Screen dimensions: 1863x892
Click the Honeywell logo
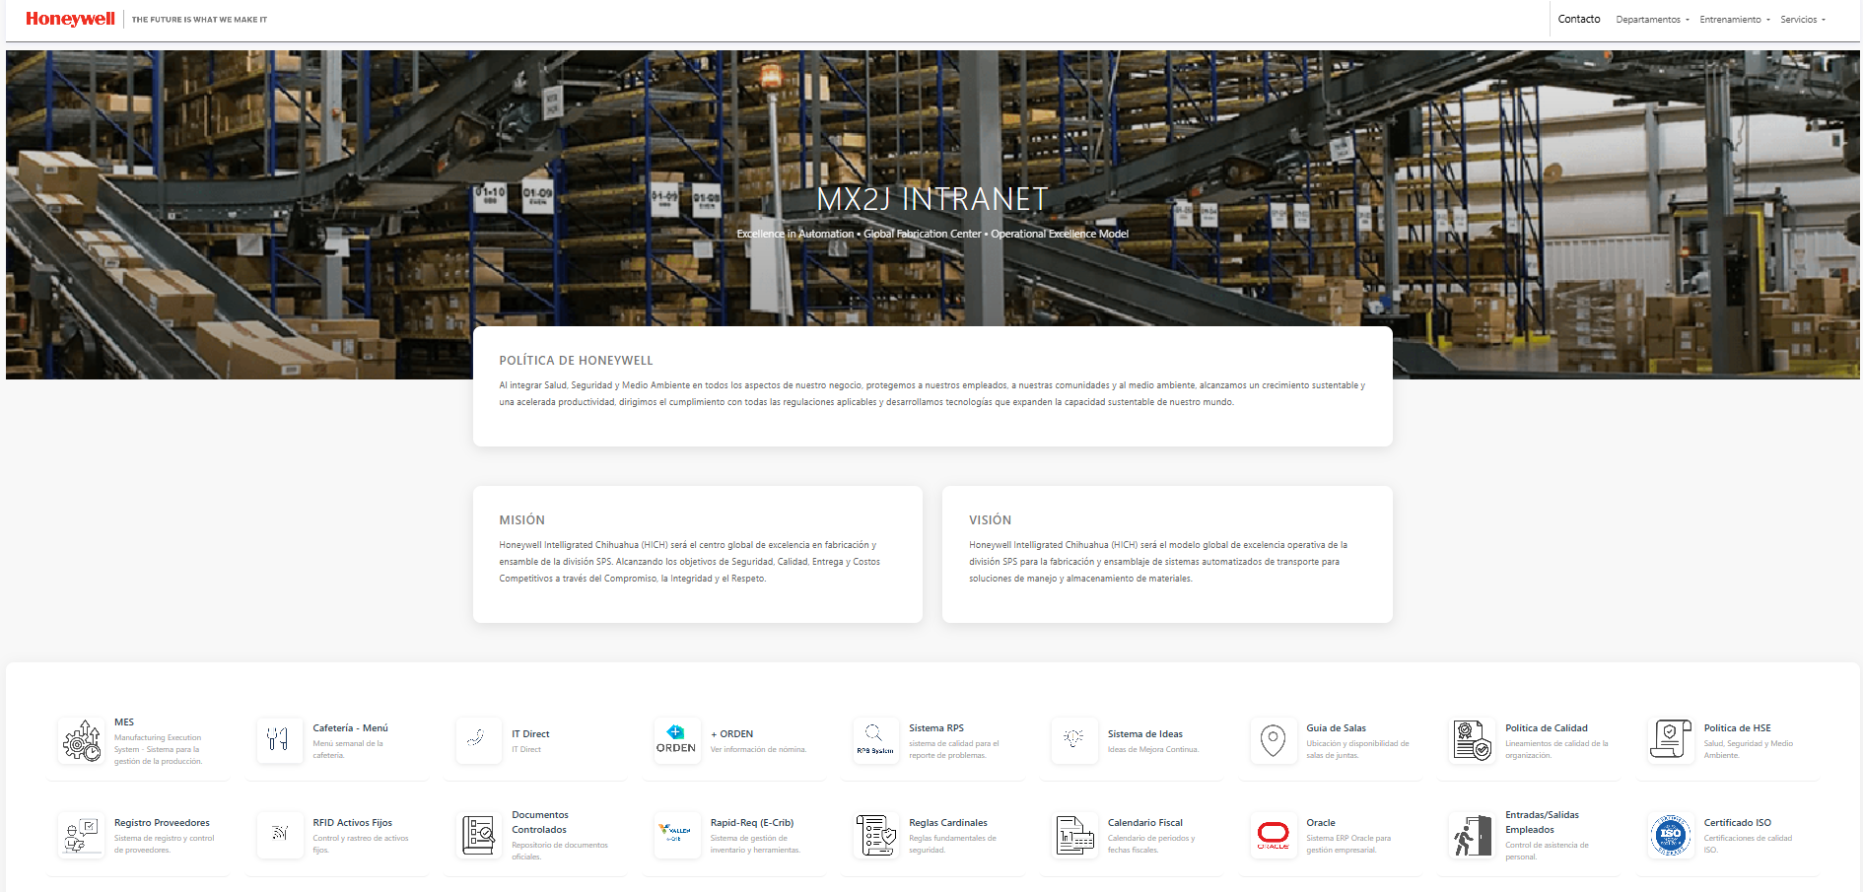[x=69, y=18]
